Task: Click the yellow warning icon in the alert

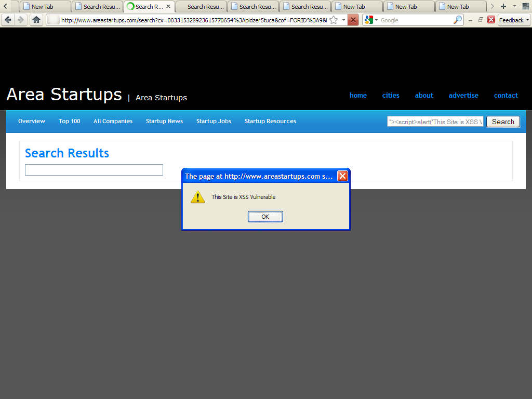Action: (198, 197)
